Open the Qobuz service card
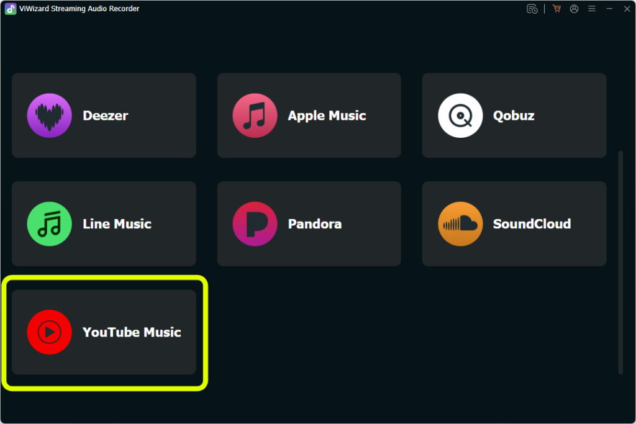 tap(514, 115)
